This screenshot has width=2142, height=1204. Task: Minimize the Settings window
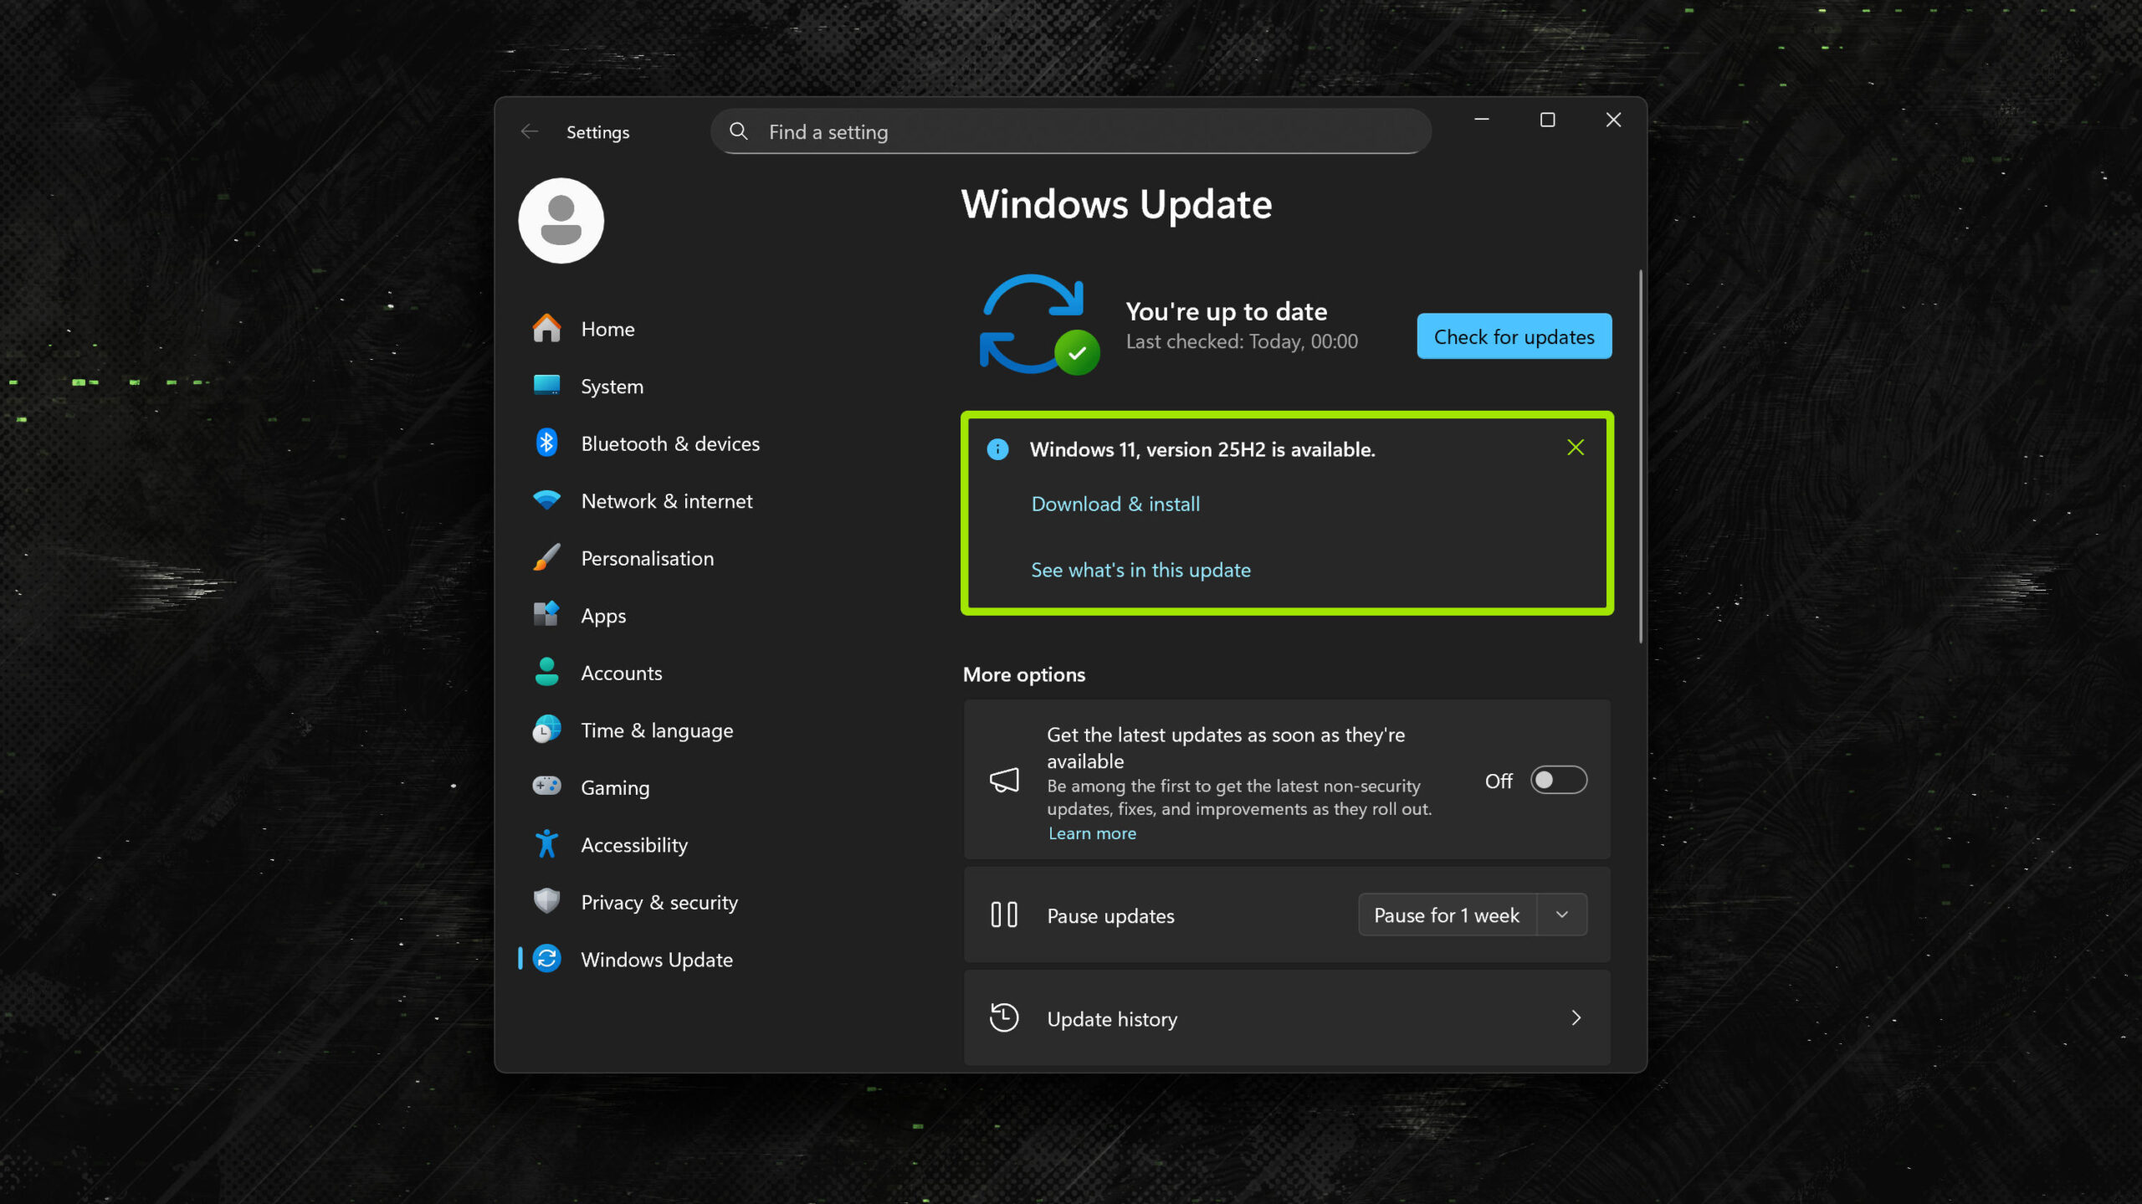[1482, 120]
